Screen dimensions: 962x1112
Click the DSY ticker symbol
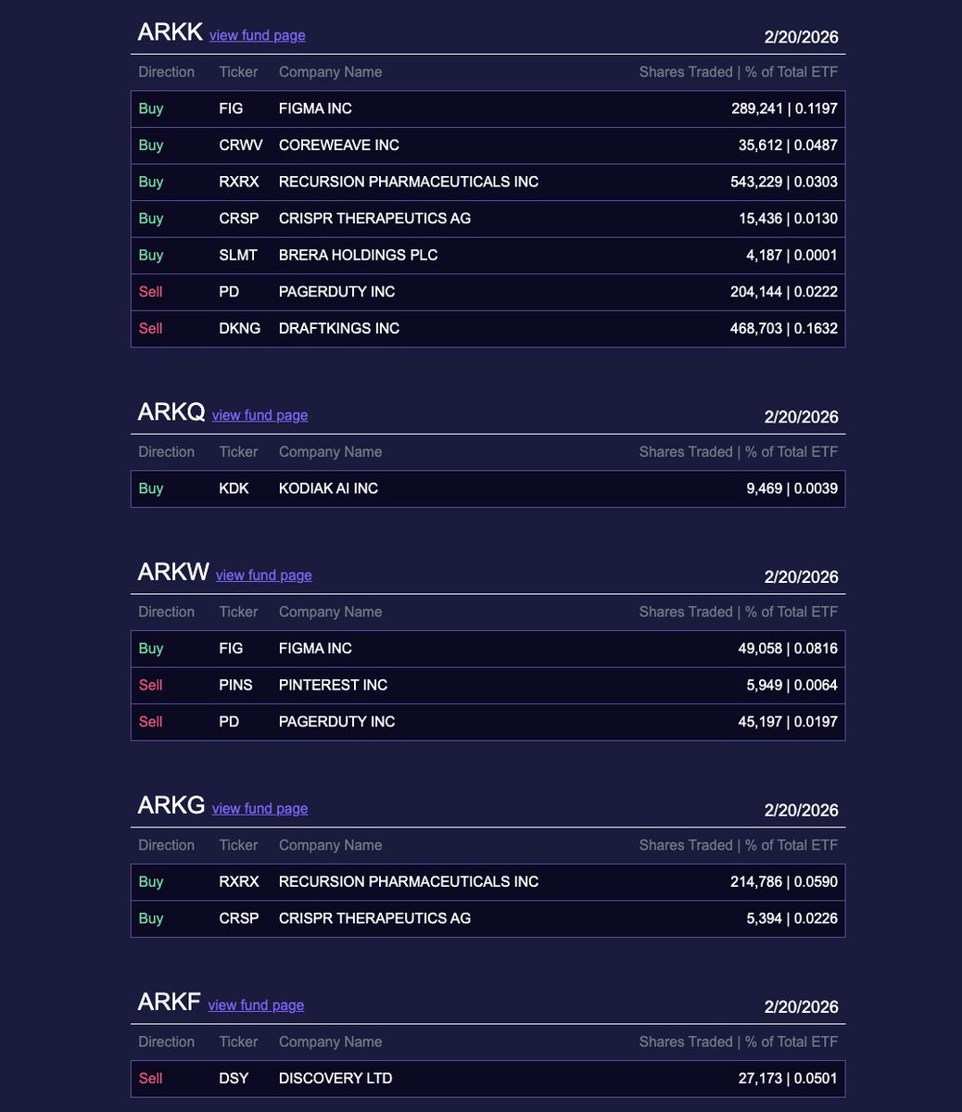coord(233,1078)
